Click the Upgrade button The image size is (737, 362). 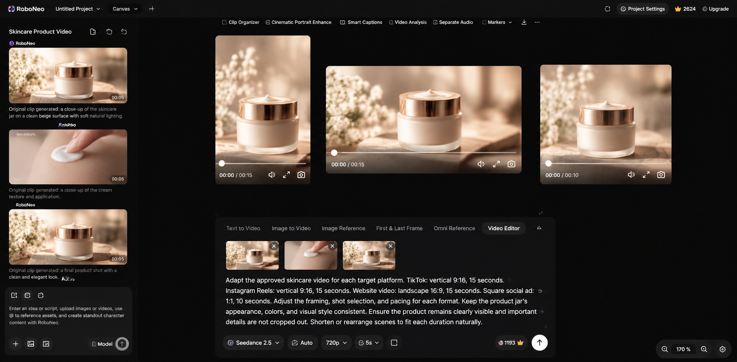(x=716, y=9)
